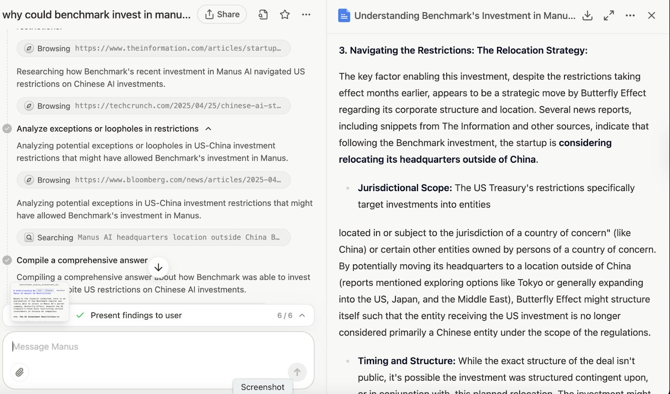Click the Share button
This screenshot has height=394, width=670.
222,15
